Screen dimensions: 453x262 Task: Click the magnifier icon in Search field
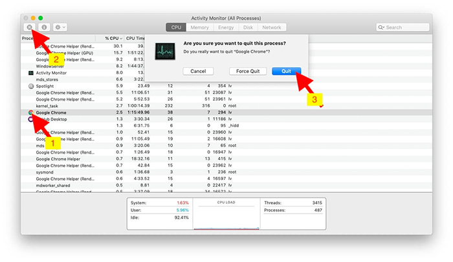click(381, 27)
